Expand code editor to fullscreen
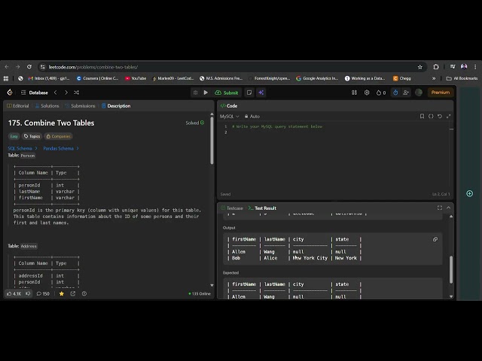 [x=449, y=117]
